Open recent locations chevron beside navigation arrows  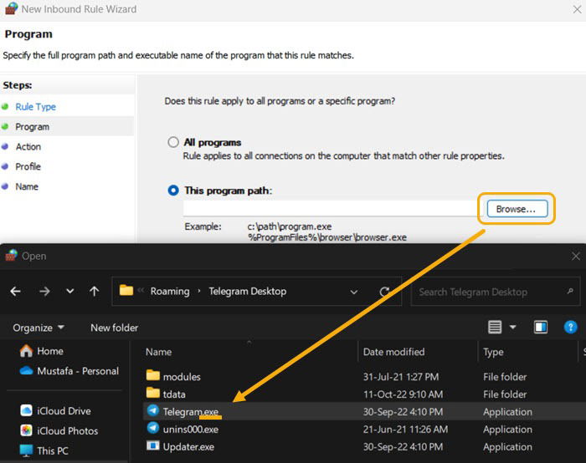[x=69, y=292]
